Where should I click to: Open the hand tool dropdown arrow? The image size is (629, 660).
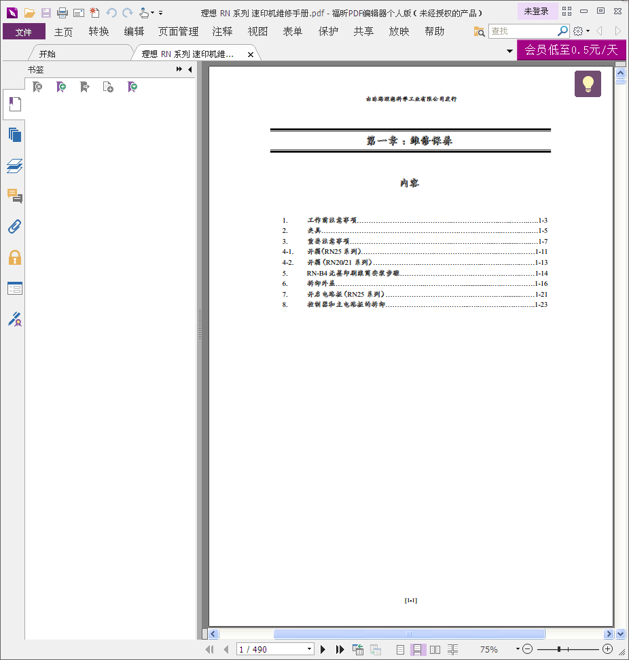tap(152, 13)
